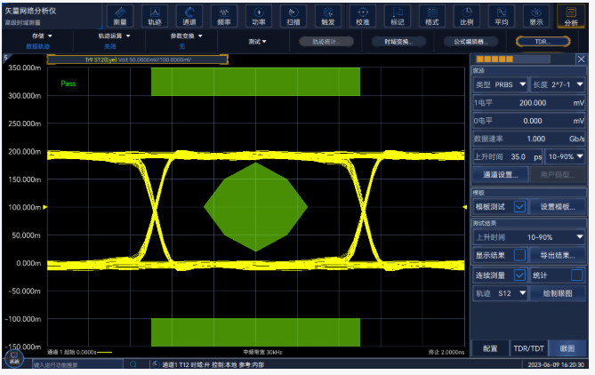Open the 功率 (Power) toolbar menu

[259, 16]
